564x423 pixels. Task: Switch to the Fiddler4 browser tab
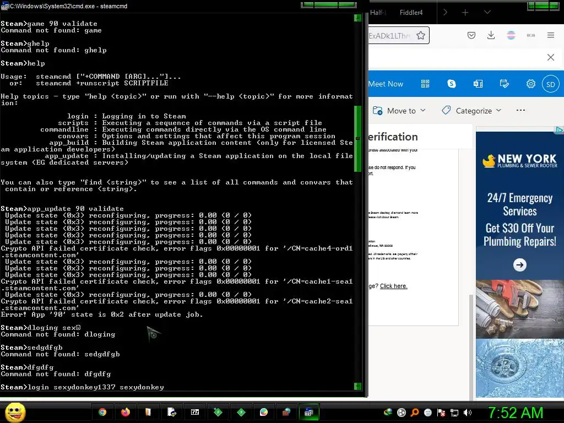pos(411,13)
